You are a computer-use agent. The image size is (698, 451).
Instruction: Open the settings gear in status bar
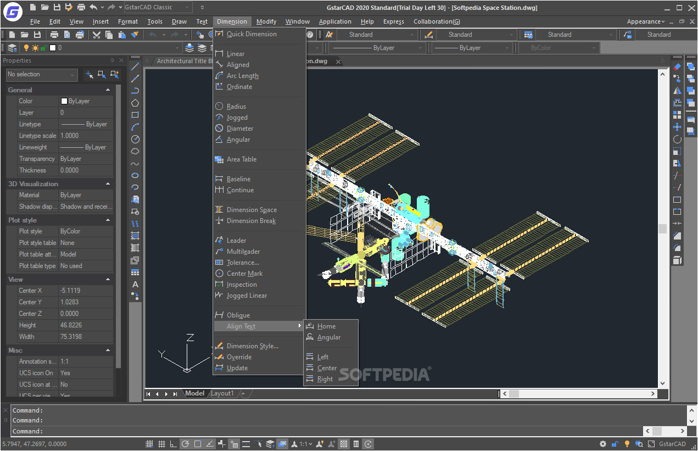[603, 444]
